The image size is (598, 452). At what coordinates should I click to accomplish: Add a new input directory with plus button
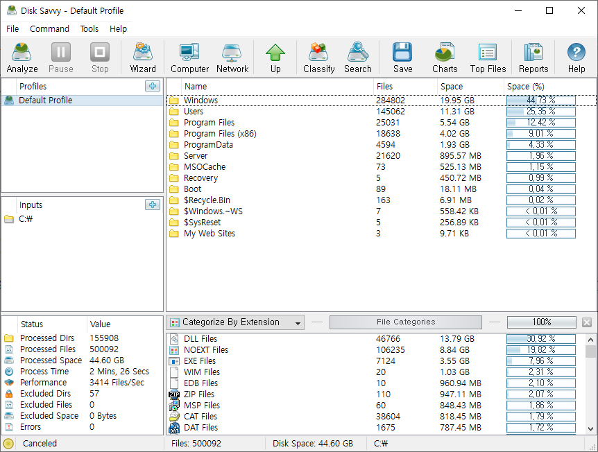coord(153,205)
